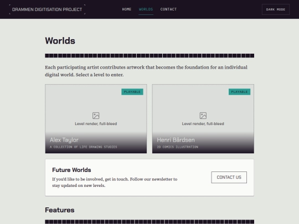Click the 'If you'd like to be involved' paragraph

click(x=115, y=183)
